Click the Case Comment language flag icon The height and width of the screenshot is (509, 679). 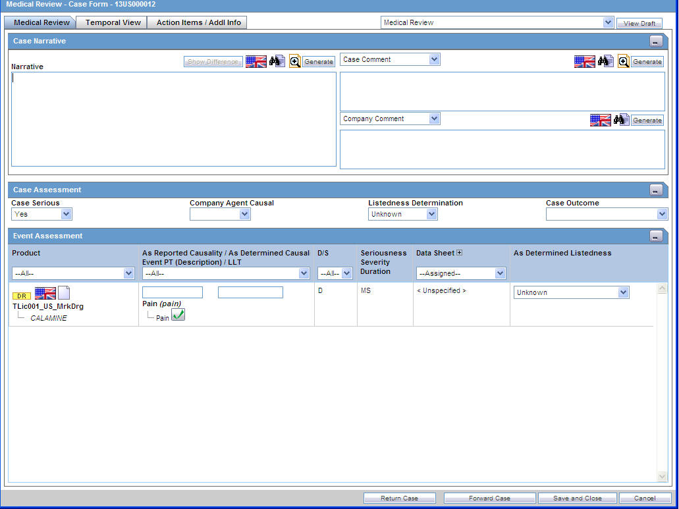[x=585, y=61]
